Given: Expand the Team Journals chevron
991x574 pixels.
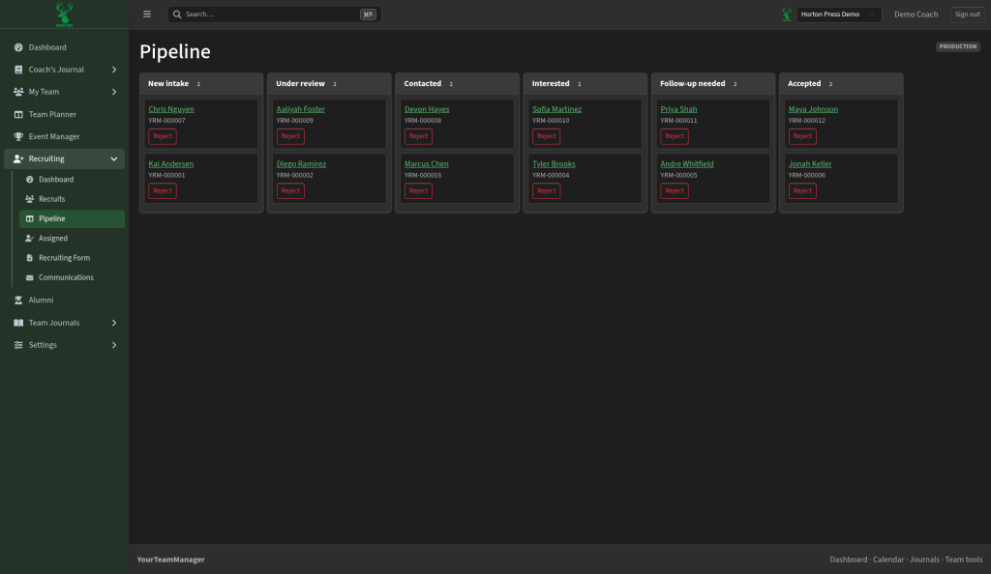Looking at the screenshot, I should (x=114, y=323).
